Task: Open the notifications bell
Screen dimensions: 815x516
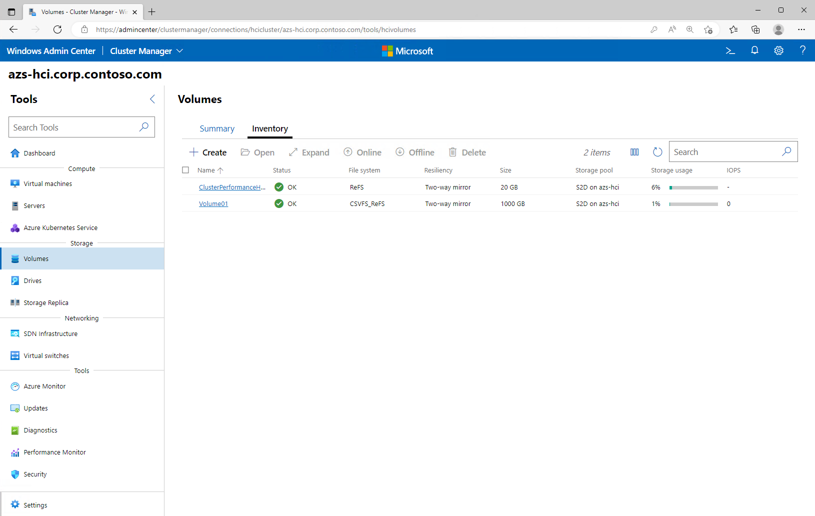Action: 754,50
